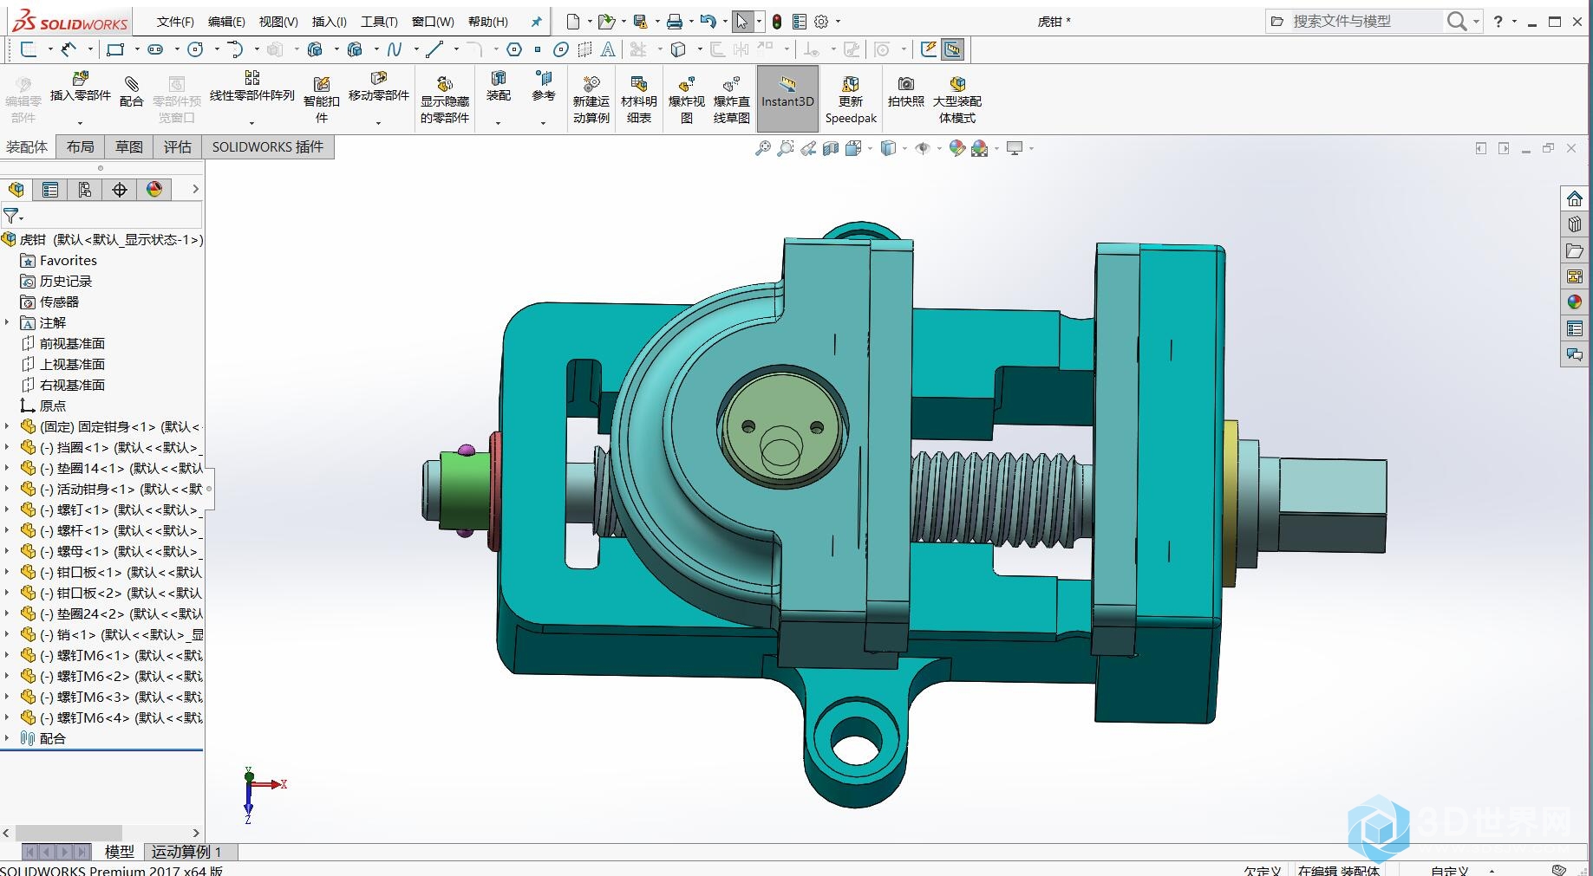Click the Print icon in the title toolbar
This screenshot has height=876, width=1593.
[674, 22]
